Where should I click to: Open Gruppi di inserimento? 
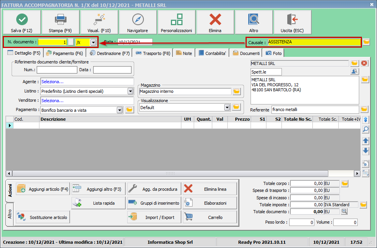click(x=154, y=203)
